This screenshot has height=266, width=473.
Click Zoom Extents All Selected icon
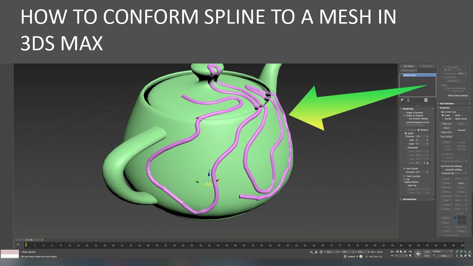[465, 252]
